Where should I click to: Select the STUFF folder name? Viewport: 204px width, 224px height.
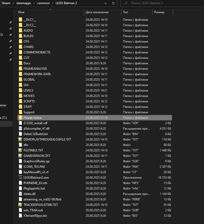[28, 107]
